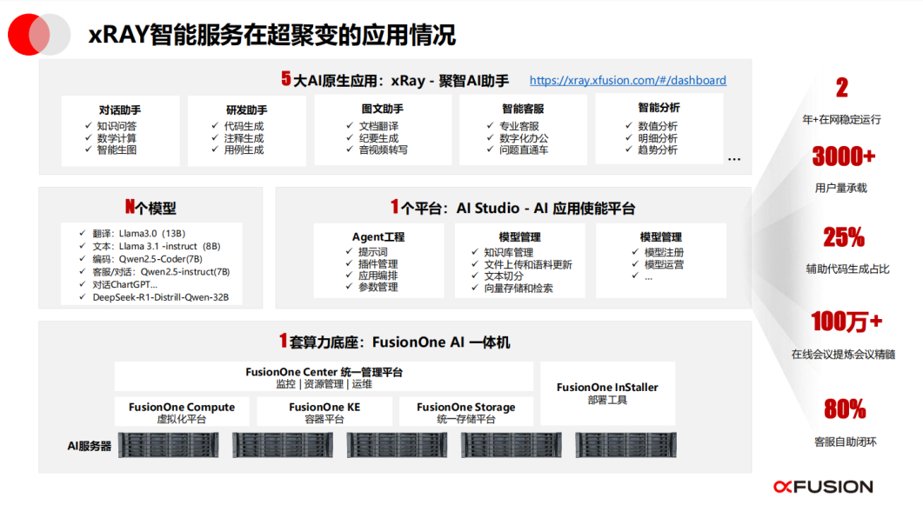Open the xray.xfusion.com dashboard link
The height and width of the screenshot is (518, 923).
click(x=627, y=80)
